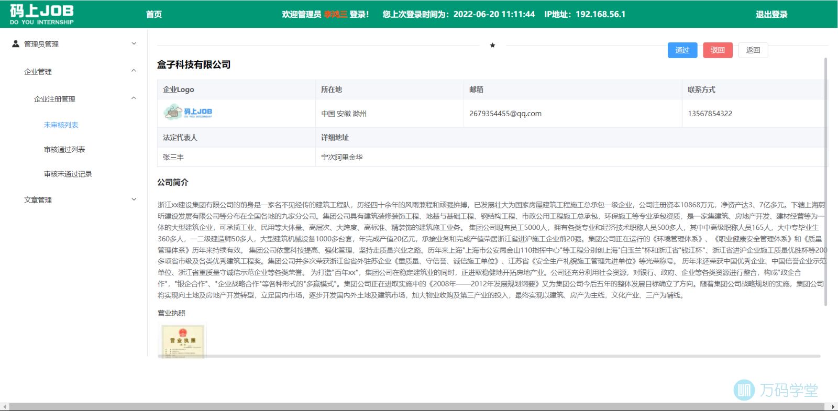Click 退出登录 to log out

click(771, 14)
